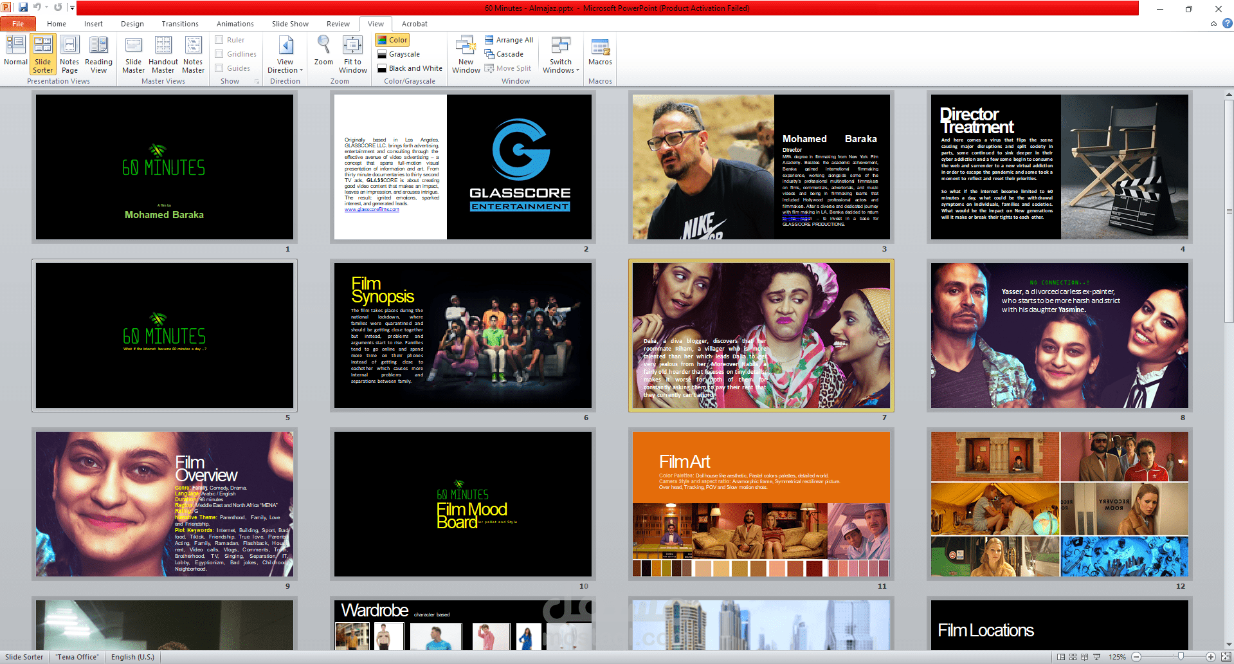Image resolution: width=1234 pixels, height=664 pixels.
Task: Fit slide to current window icon
Action: (x=1226, y=657)
